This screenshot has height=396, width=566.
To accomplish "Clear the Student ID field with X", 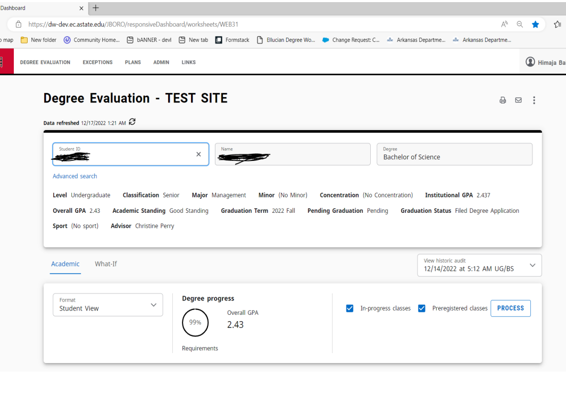I will coord(198,154).
